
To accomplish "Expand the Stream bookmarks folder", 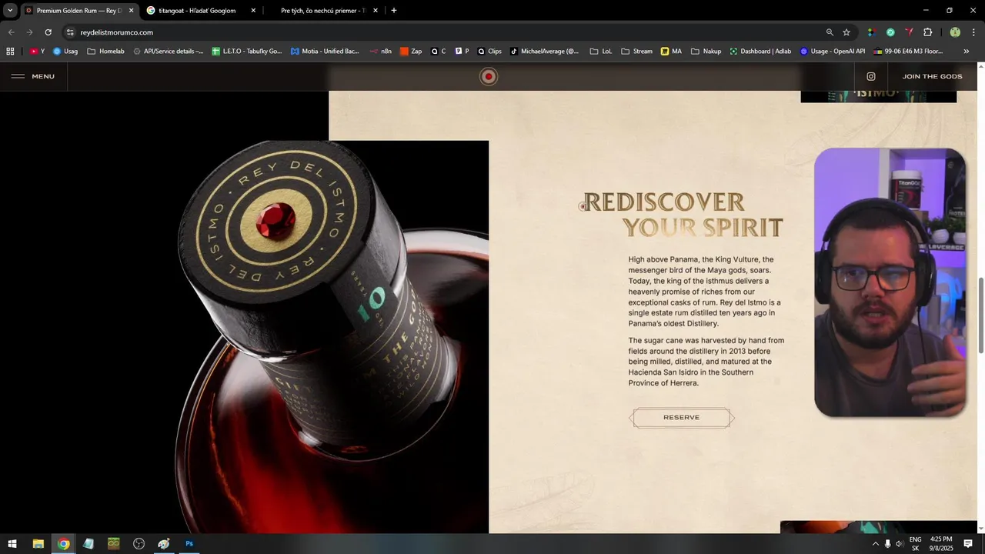I will 636,52.
